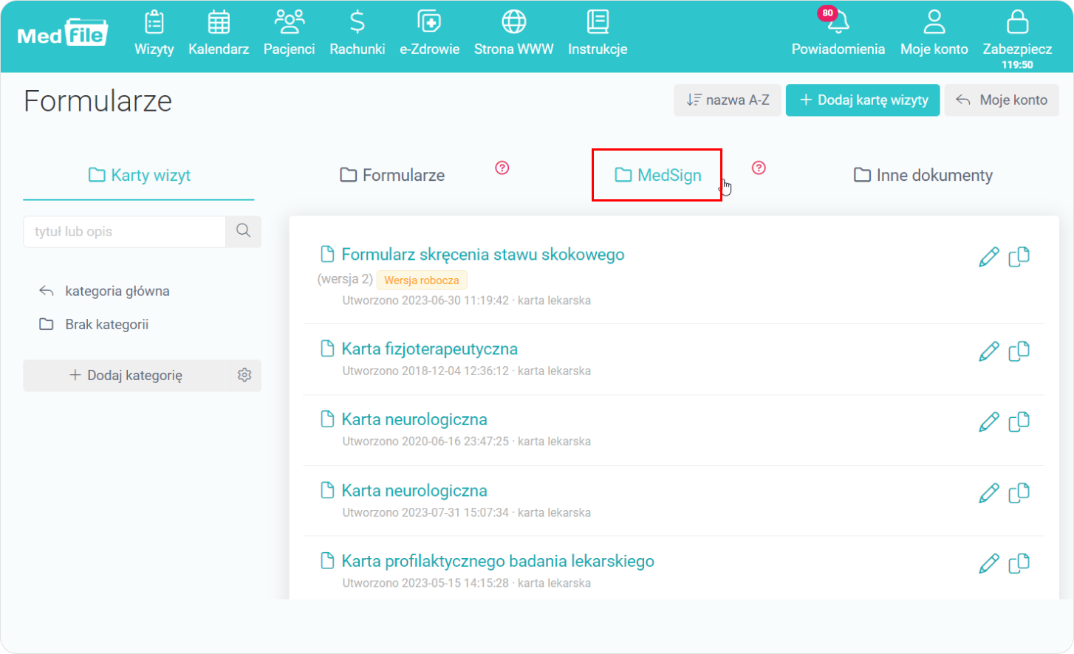Click the tytuł lub opis search field

coord(124,231)
